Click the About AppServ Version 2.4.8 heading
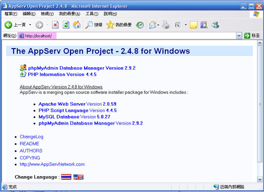Image resolution: width=264 pixels, height=192 pixels. click(61, 87)
